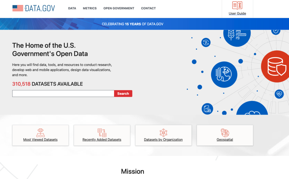Viewport: 289px width, 179px height.
Task: Click the small shield icon circle
Action: 276,32
